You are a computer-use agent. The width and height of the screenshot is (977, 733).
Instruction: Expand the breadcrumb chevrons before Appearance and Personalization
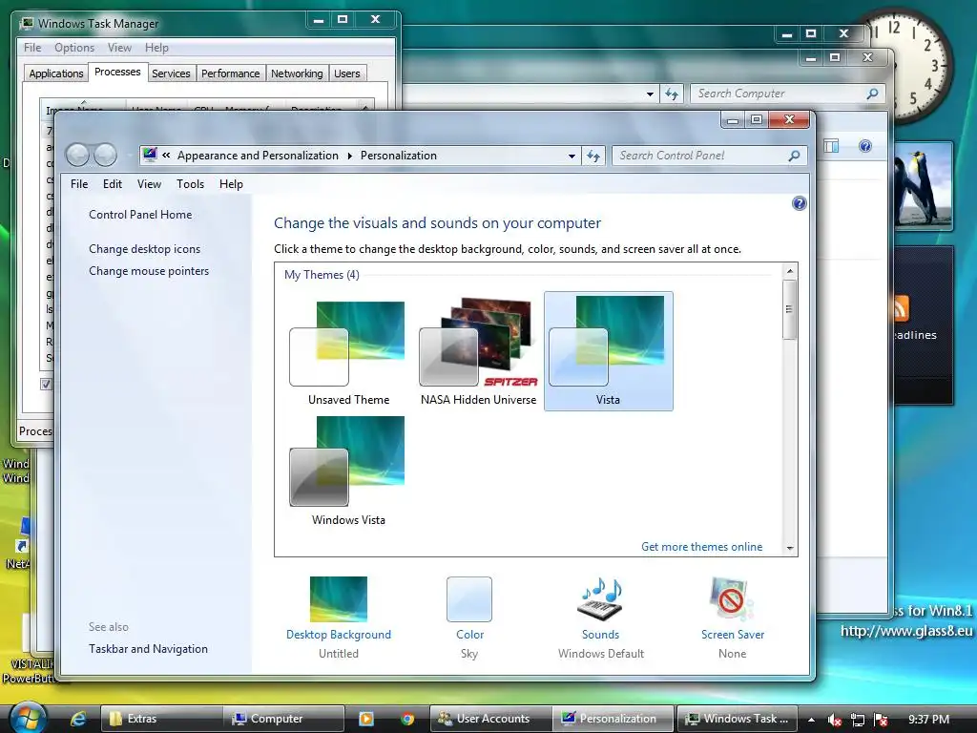166,156
